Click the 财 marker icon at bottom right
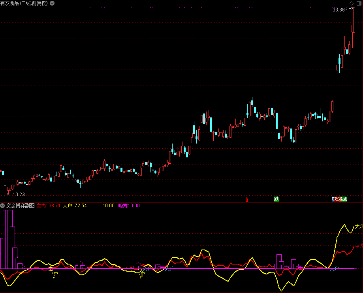This screenshot has width=363, height=293. (334, 199)
